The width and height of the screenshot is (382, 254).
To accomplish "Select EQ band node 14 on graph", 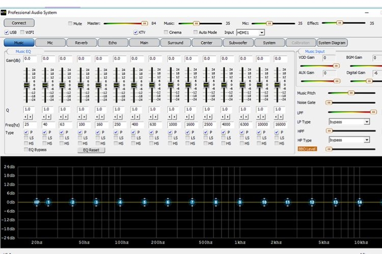I will pyautogui.click(x=360, y=202).
